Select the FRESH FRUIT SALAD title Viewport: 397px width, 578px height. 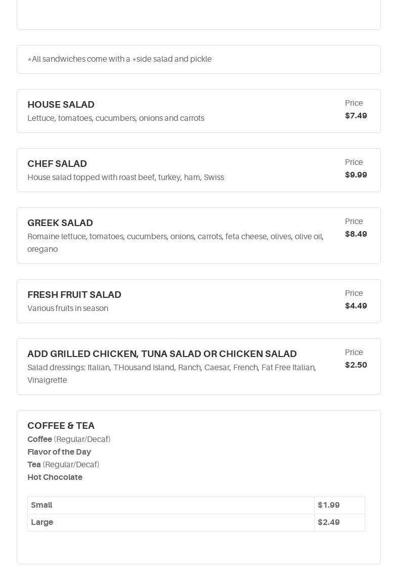point(74,295)
